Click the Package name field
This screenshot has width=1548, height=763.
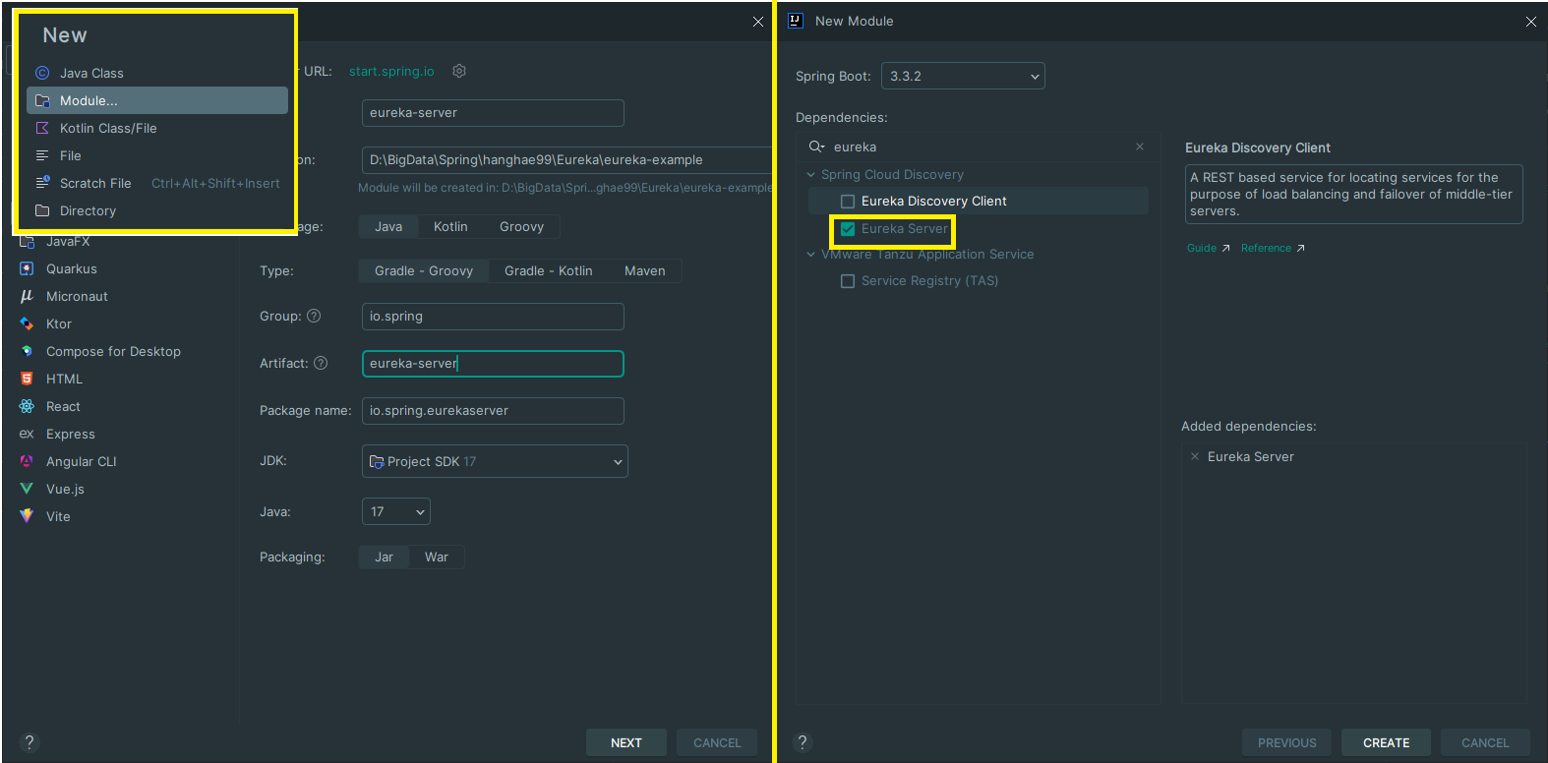493,411
